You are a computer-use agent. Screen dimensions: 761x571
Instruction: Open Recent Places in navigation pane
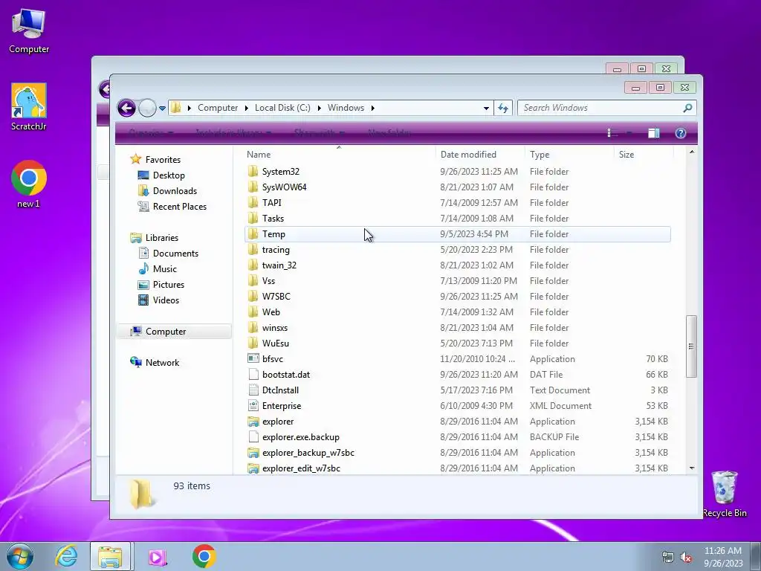click(x=180, y=207)
